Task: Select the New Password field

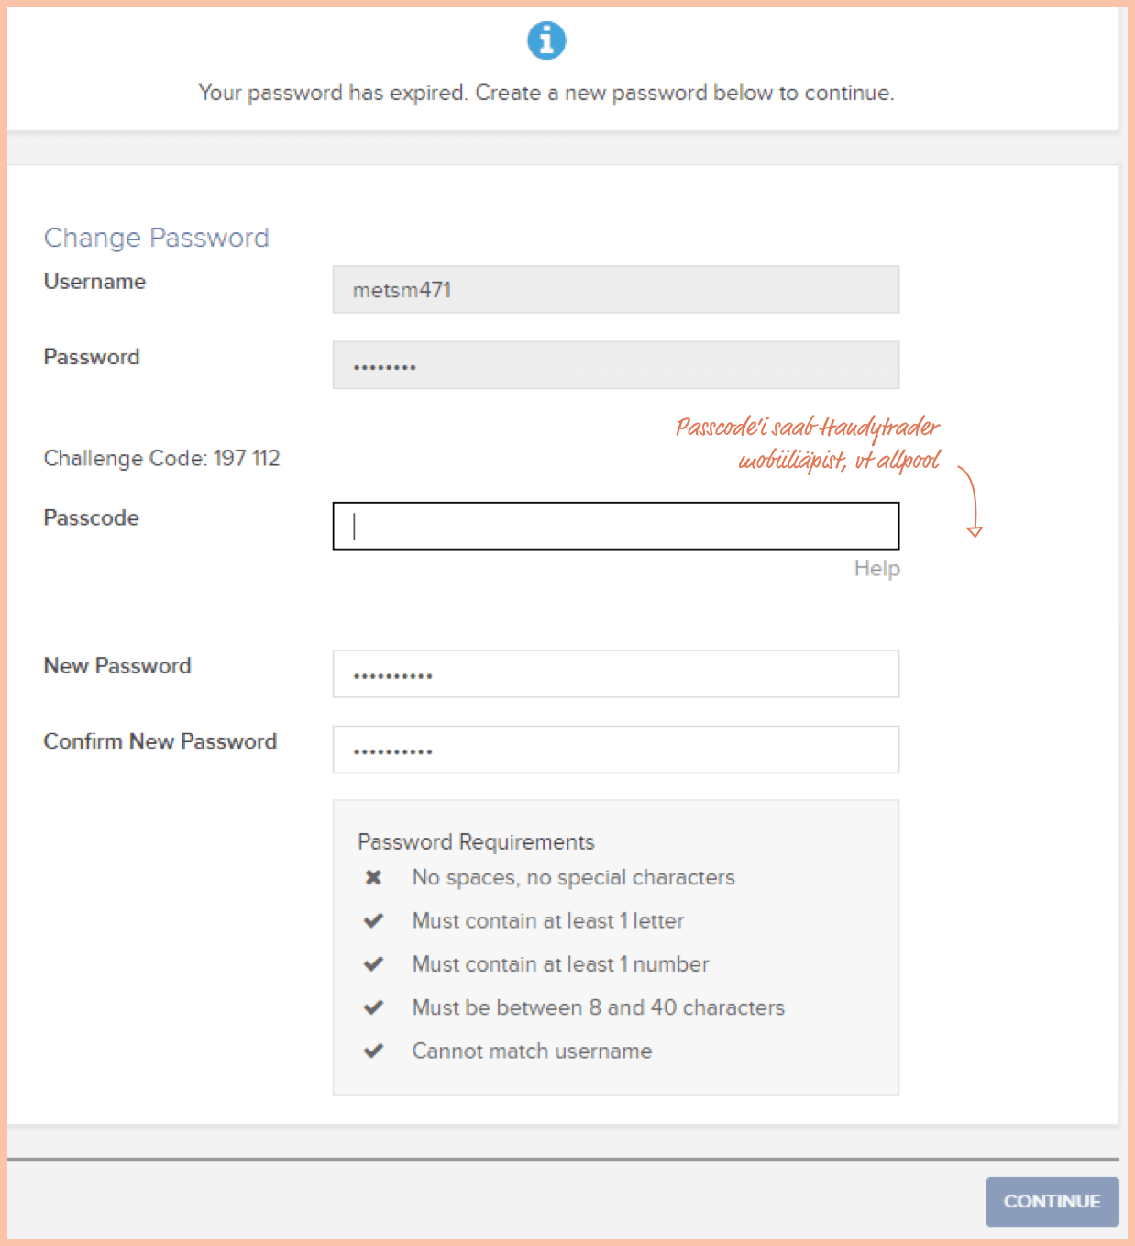Action: click(616, 674)
